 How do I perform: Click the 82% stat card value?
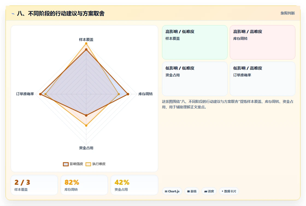tap(72, 183)
